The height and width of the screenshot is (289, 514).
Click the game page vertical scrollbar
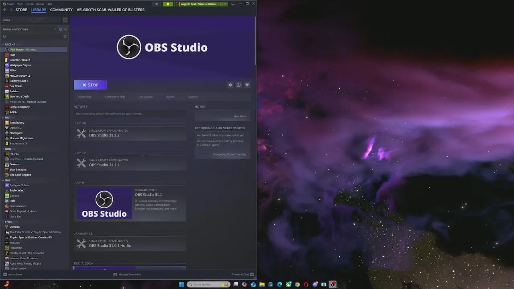click(x=255, y=41)
